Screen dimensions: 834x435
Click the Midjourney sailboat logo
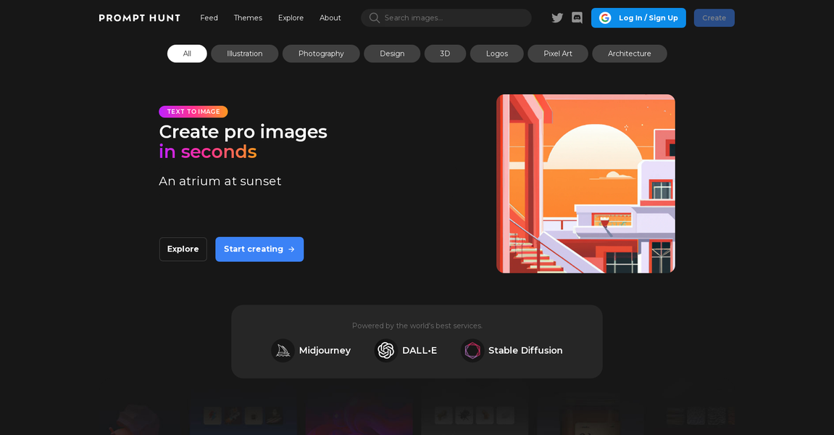(x=283, y=350)
